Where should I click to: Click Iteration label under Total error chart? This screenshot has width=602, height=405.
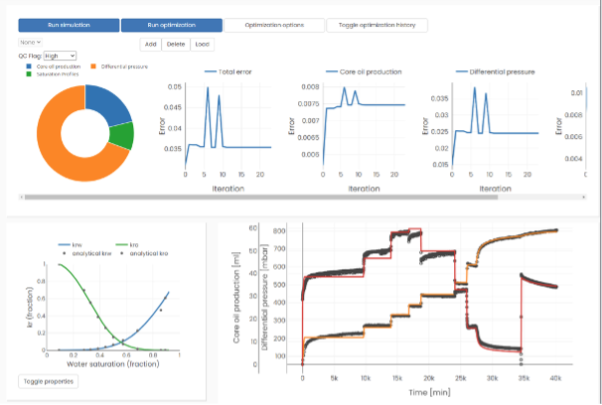[x=228, y=189]
